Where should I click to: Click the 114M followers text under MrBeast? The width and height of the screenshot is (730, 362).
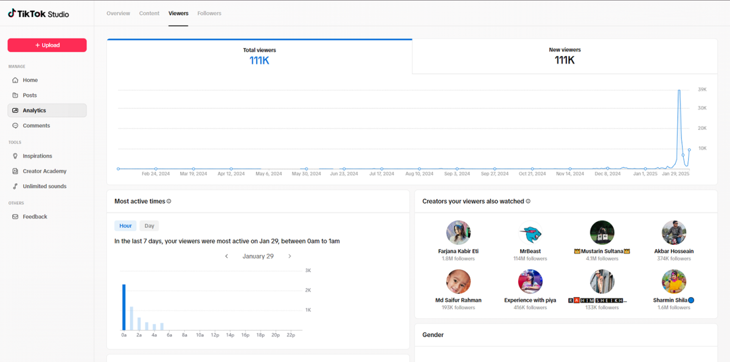(x=530, y=259)
